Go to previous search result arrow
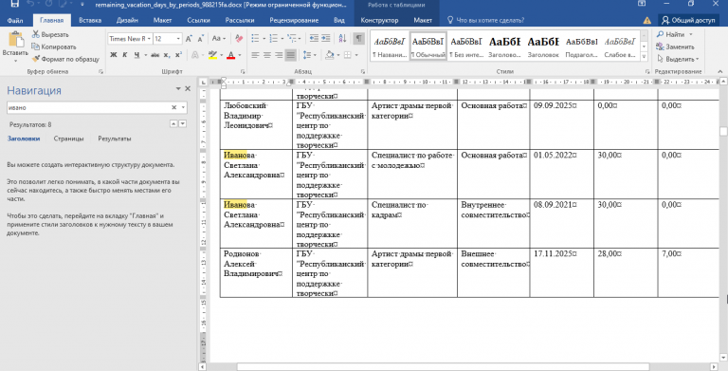The width and height of the screenshot is (728, 371). (x=173, y=123)
